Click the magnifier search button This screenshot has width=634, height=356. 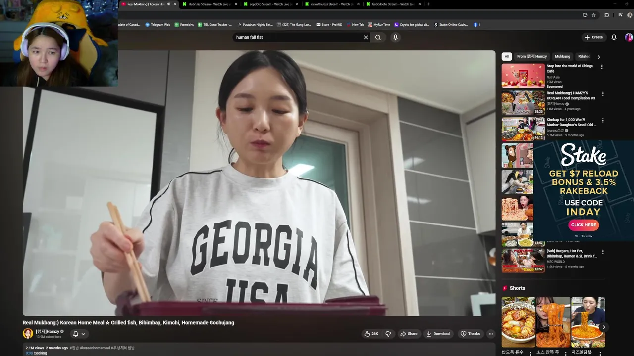coord(378,37)
